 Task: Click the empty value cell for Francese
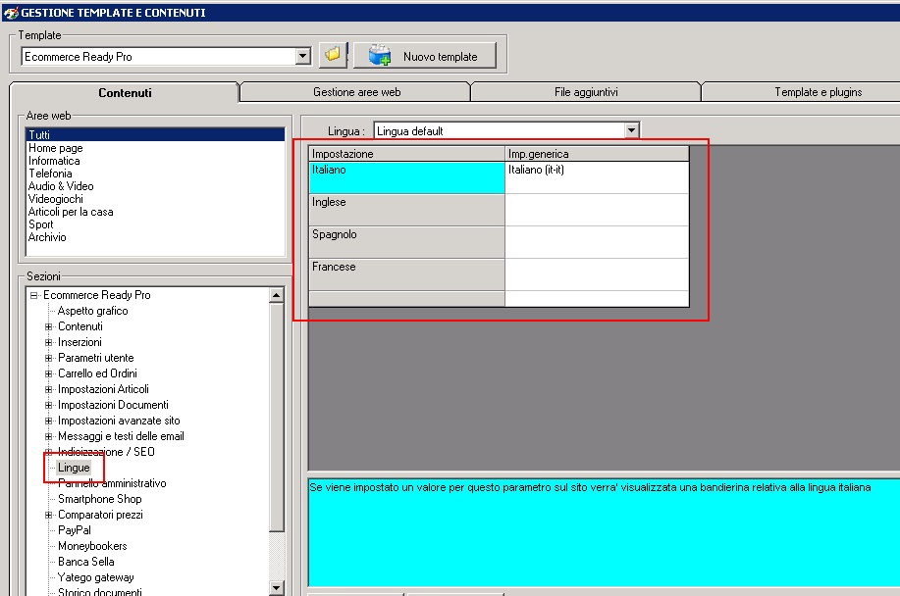tap(597, 274)
